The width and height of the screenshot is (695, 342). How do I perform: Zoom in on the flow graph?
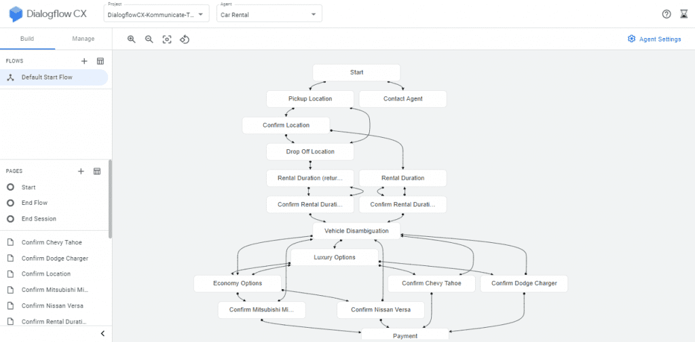pyautogui.click(x=131, y=39)
